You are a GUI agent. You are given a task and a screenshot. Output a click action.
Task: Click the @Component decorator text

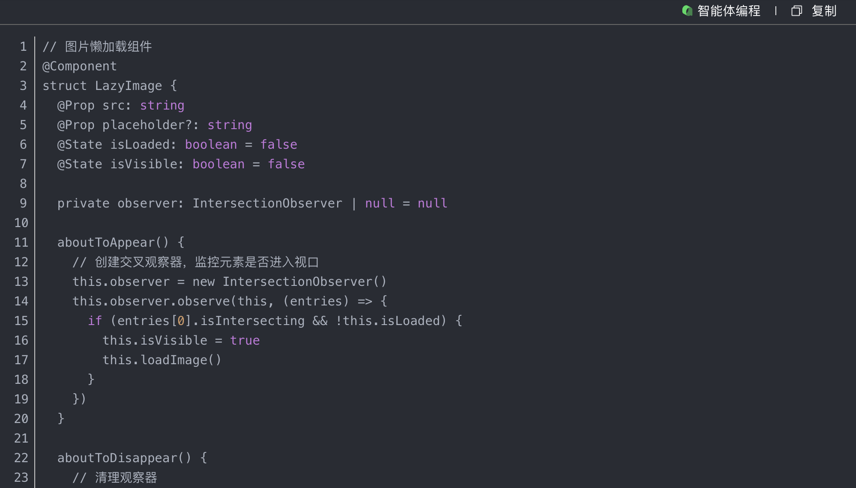point(79,66)
